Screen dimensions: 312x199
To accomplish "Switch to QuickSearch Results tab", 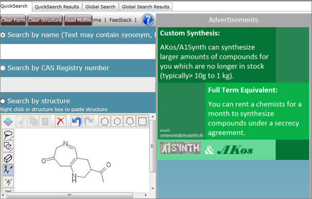I will click(57, 7).
